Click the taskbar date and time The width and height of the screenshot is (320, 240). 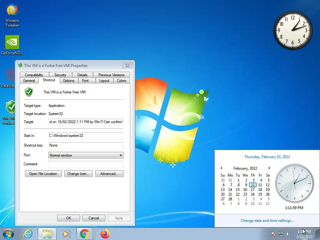[x=304, y=234]
